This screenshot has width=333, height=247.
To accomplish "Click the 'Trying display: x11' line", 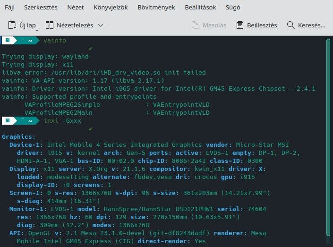I will pos(38,64).
